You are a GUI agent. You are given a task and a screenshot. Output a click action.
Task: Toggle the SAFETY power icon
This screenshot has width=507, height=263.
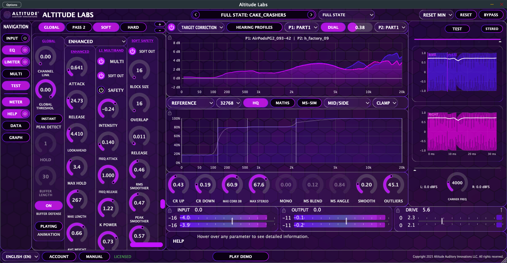101,90
